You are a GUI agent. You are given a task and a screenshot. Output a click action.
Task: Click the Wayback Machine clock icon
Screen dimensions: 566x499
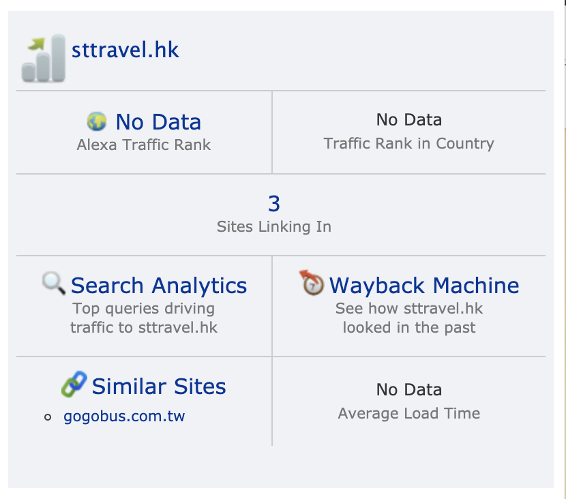[x=312, y=282]
